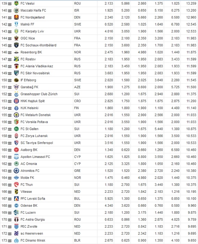Open Grasshopper Club Zürich link
This screenshot has height=244, width=198.
(39, 94)
